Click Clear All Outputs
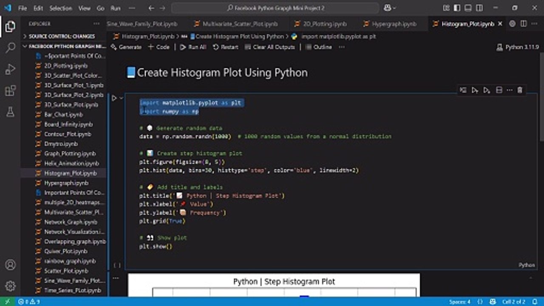This screenshot has width=544, height=306. pyautogui.click(x=270, y=47)
